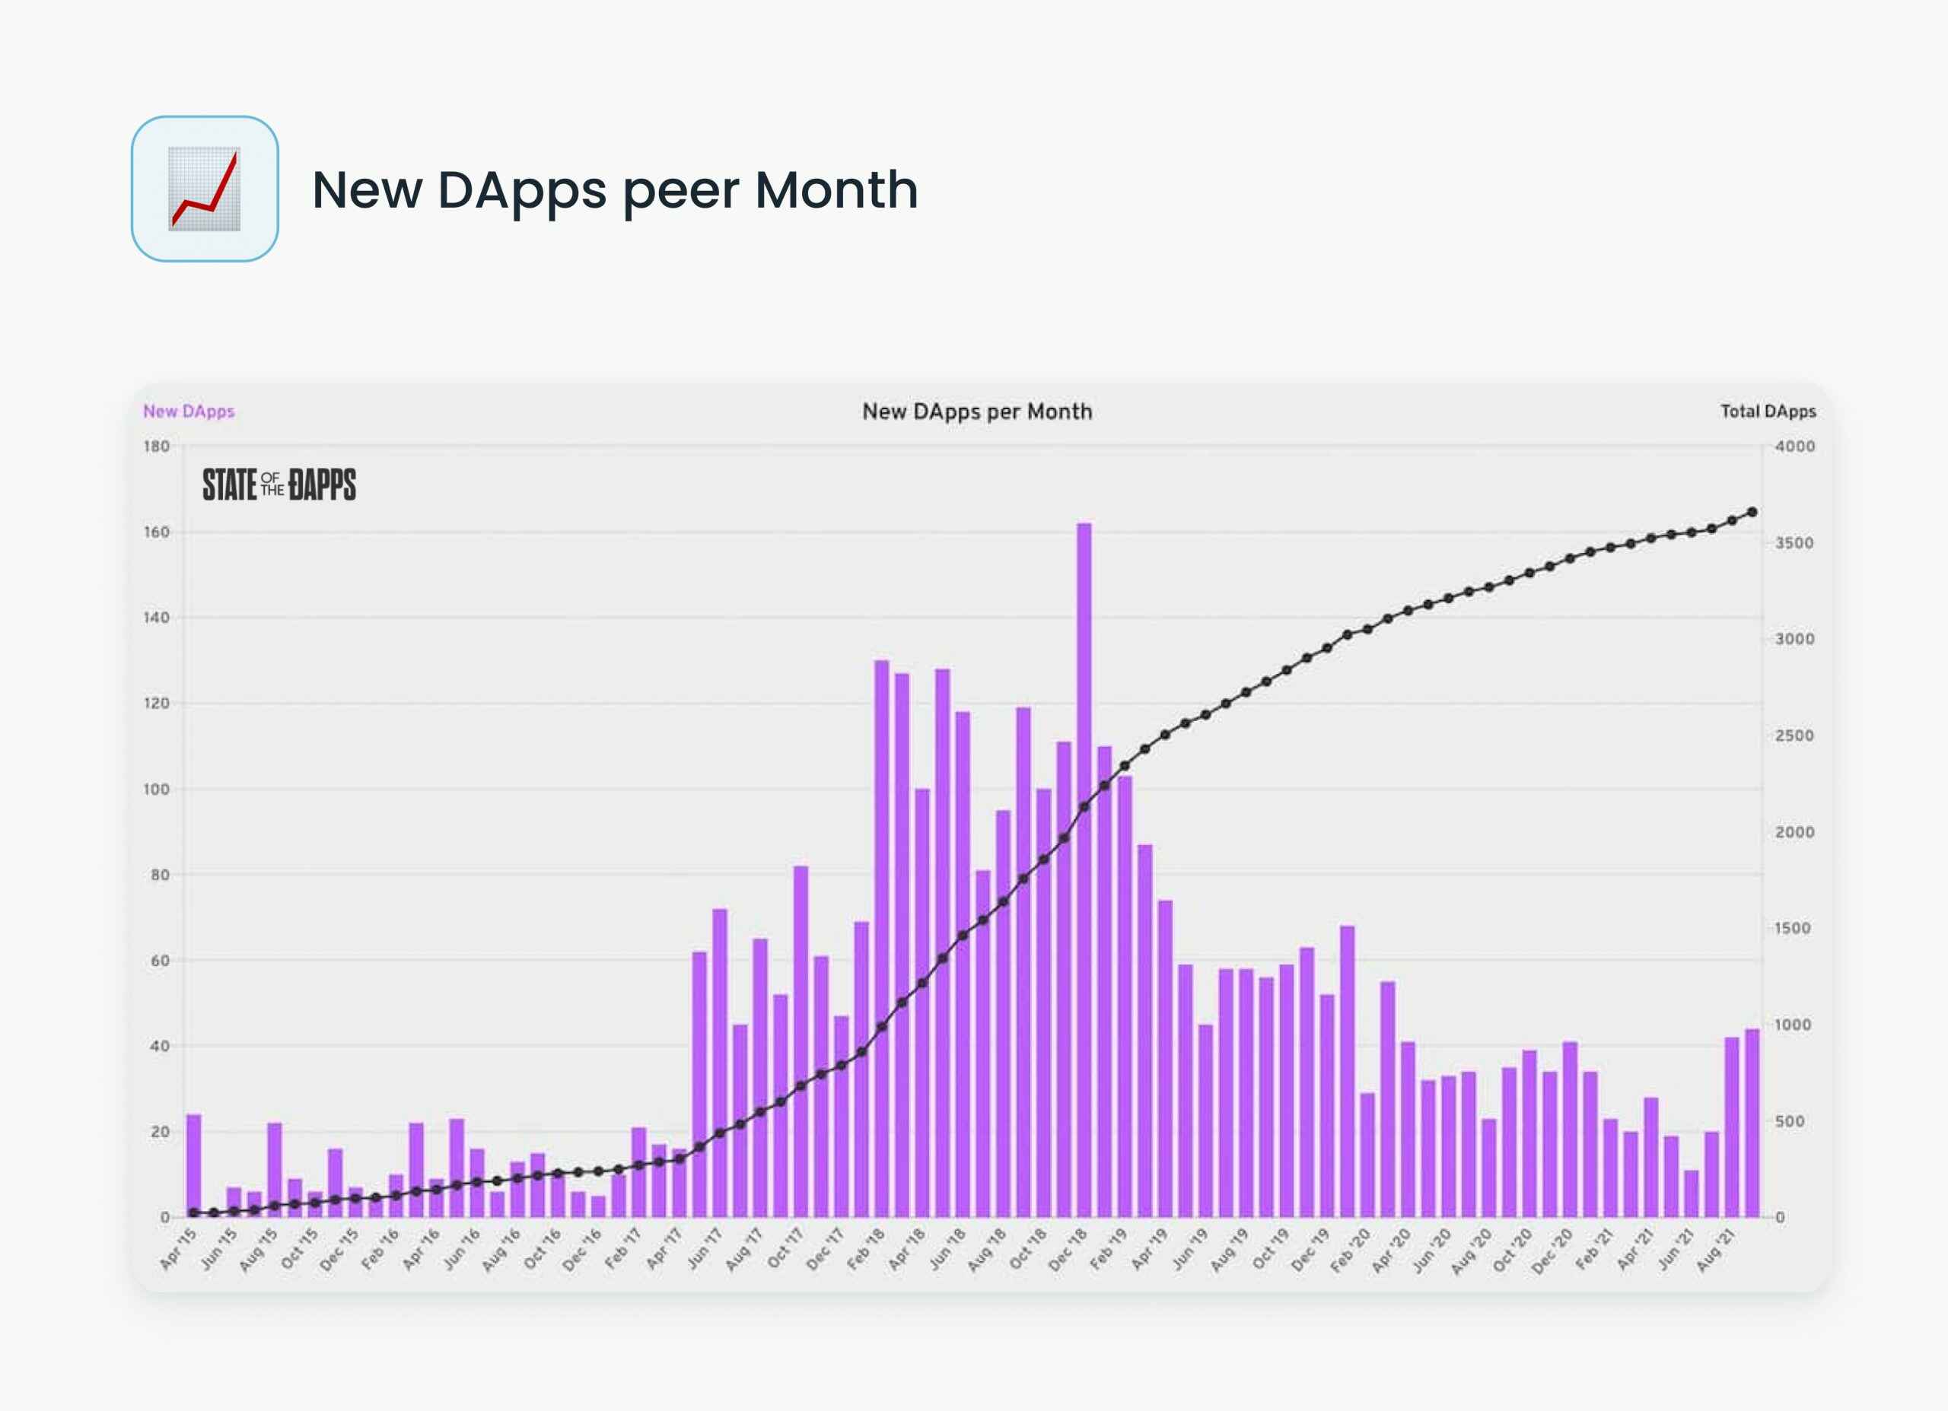1948x1411 pixels.
Task: Click the '60' left axis value
Action: (160, 960)
